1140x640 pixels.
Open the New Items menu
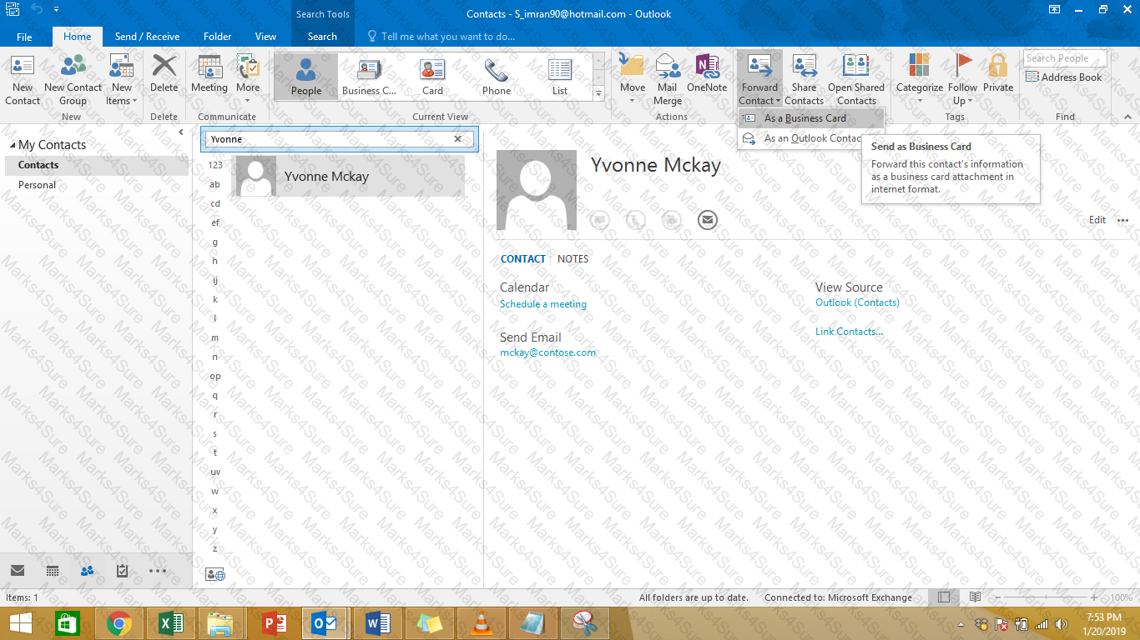pyautogui.click(x=122, y=80)
